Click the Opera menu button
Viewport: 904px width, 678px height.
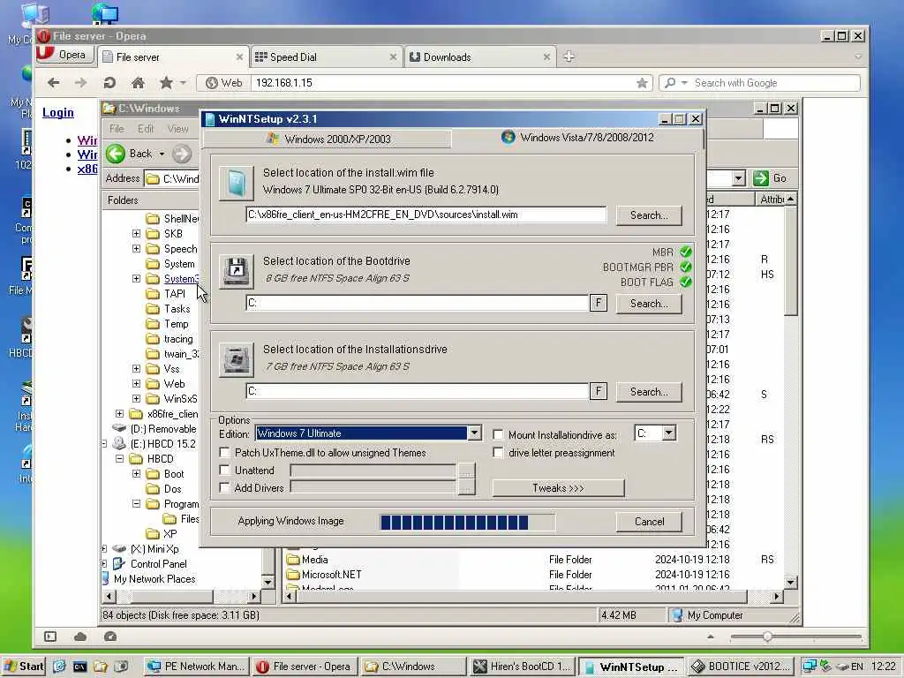64,55
